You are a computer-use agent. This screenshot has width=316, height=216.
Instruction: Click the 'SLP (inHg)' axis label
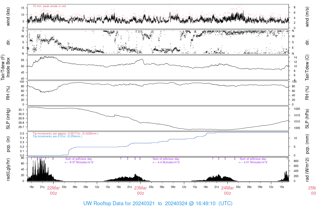[8, 119]
